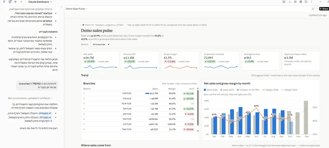Click the +9.4% Average invoice badge
The height and width of the screenshot is (148, 329).
click(x=249, y=62)
